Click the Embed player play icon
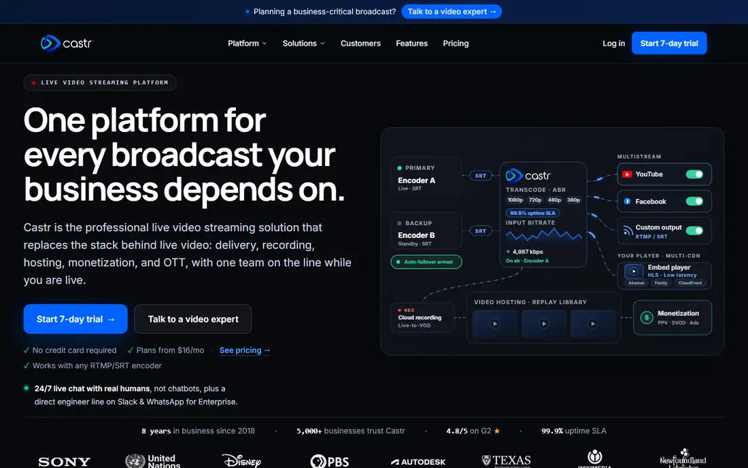This screenshot has width=748, height=468. 634,271
